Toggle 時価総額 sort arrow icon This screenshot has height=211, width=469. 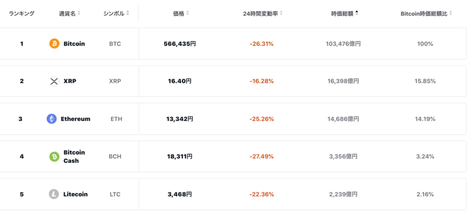pyautogui.click(x=357, y=13)
